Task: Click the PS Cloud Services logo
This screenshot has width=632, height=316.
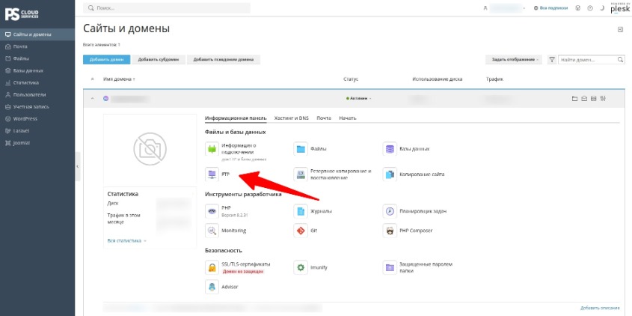Action: click(x=22, y=14)
